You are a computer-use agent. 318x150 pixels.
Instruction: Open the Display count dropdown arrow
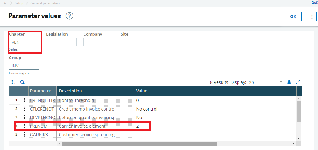[281, 82]
